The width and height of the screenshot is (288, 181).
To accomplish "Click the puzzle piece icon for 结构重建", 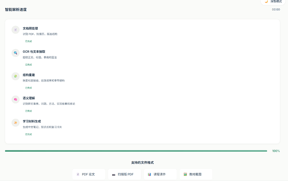I will pos(15,76).
